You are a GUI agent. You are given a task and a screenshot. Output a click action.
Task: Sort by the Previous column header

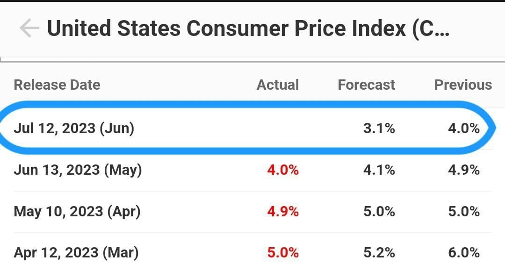coord(463,85)
